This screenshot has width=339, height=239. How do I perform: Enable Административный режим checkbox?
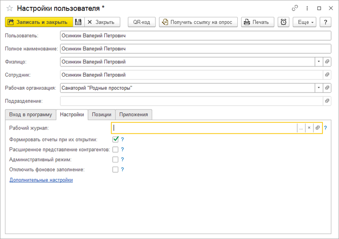click(115, 159)
